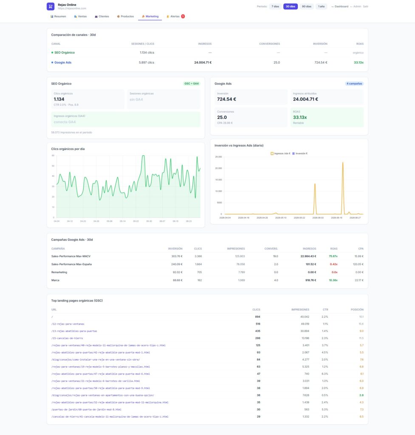The height and width of the screenshot is (435, 415).
Task: Switch to the Clientes tab
Action: click(102, 17)
